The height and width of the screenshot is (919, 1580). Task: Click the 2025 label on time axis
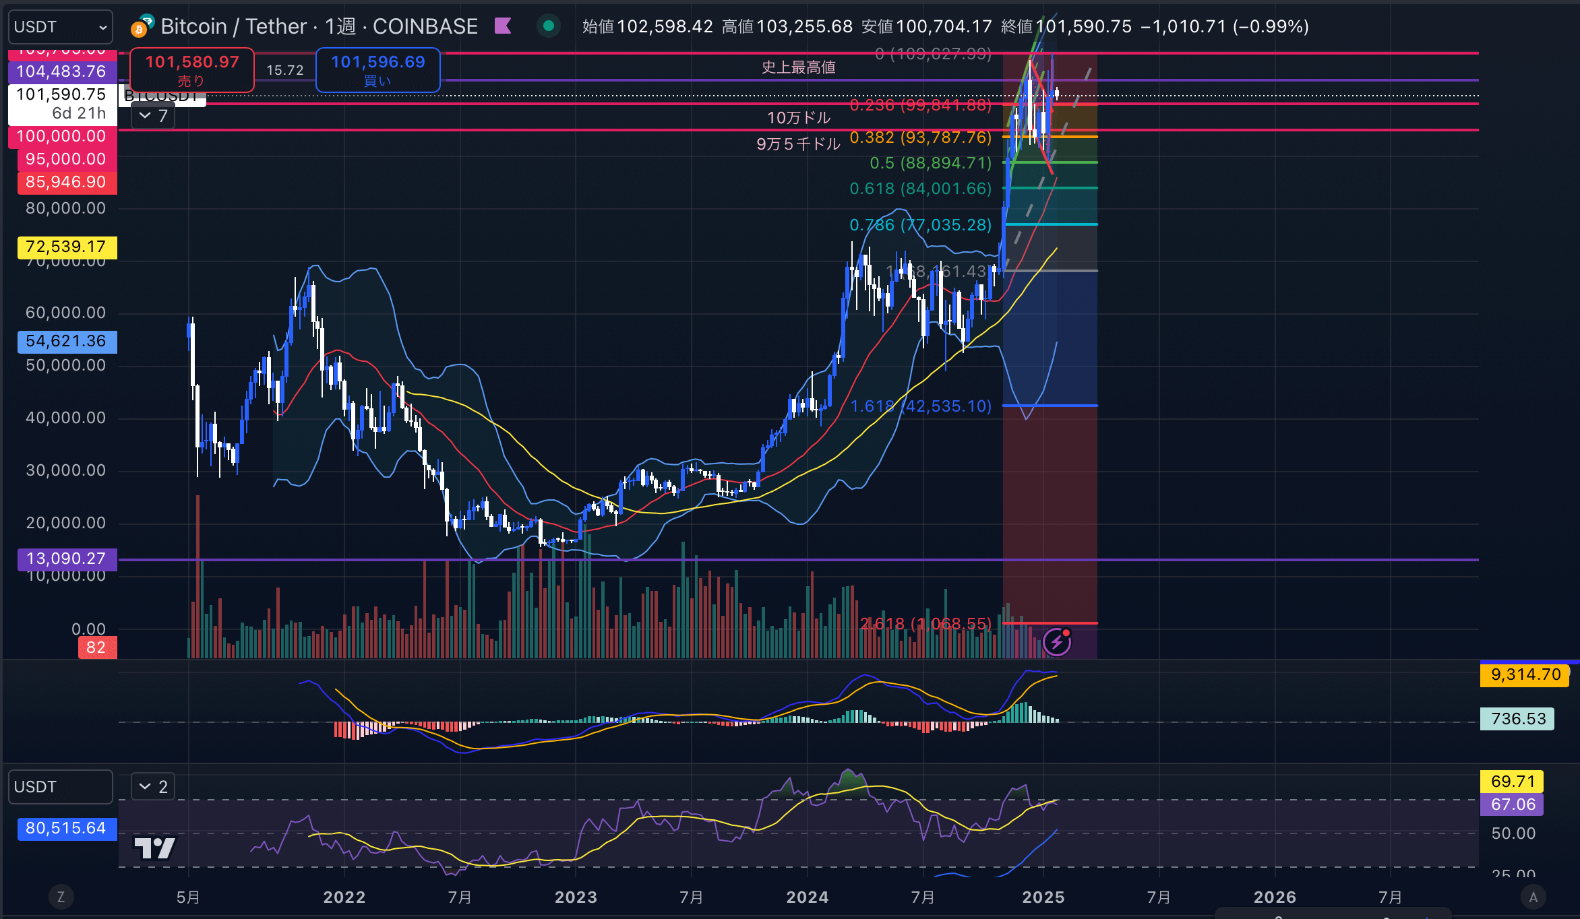click(1043, 897)
